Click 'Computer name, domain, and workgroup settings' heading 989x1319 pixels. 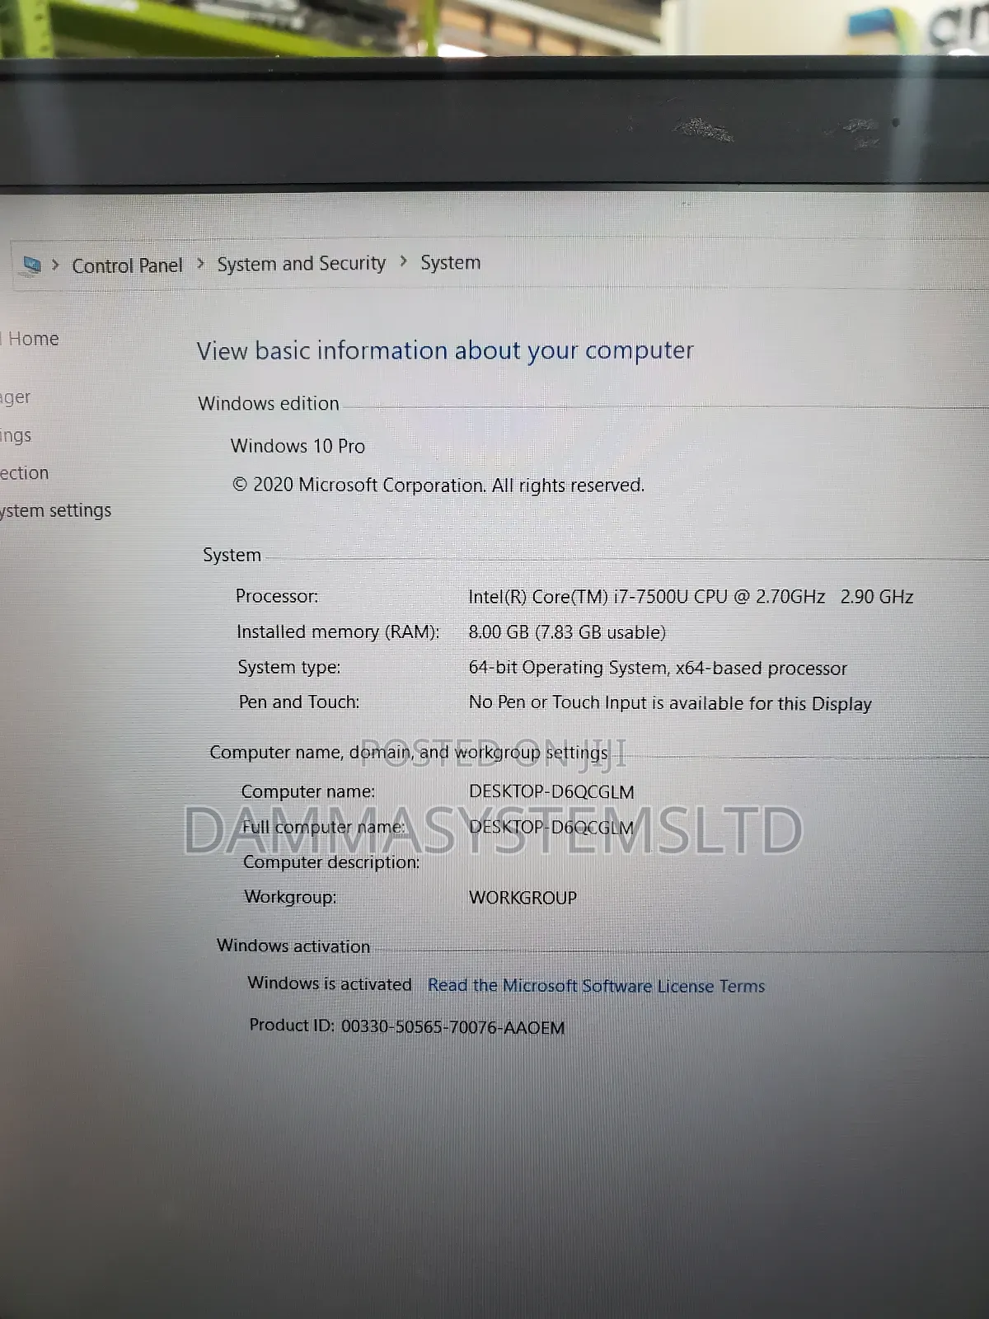tap(409, 752)
